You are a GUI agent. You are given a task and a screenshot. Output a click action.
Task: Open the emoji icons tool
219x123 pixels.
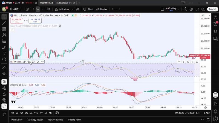pyautogui.click(x=4, y=59)
